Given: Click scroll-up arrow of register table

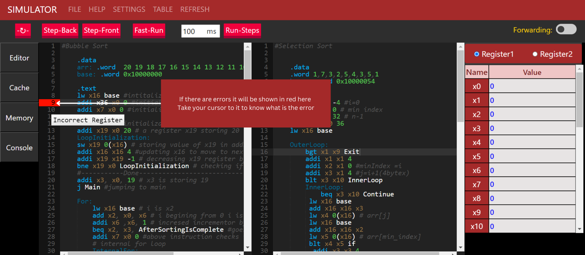Looking at the screenshot, I should coord(579,69).
